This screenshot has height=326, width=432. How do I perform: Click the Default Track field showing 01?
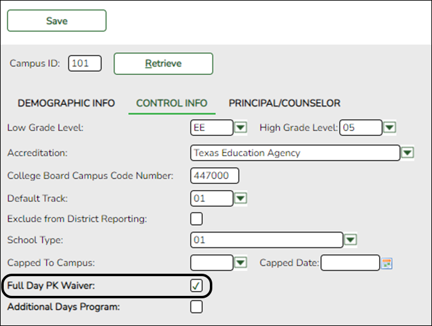click(x=212, y=198)
